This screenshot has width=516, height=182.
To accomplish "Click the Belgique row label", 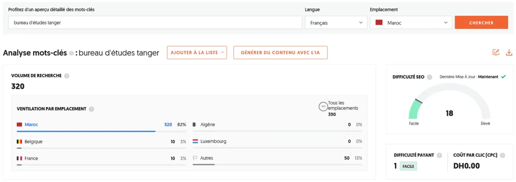I will (x=34, y=142).
